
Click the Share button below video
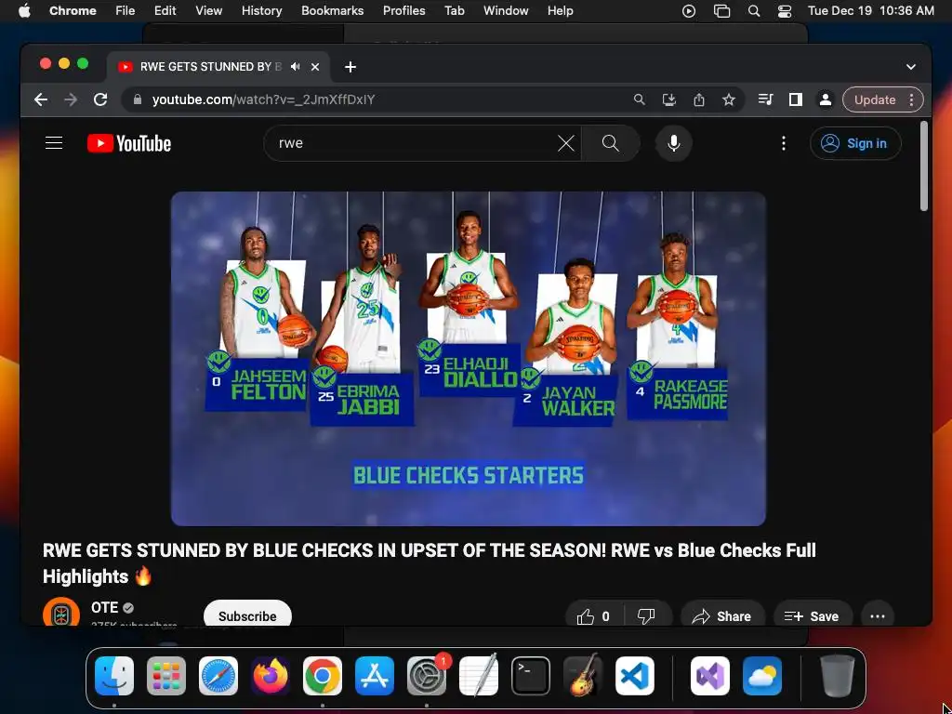tap(721, 616)
